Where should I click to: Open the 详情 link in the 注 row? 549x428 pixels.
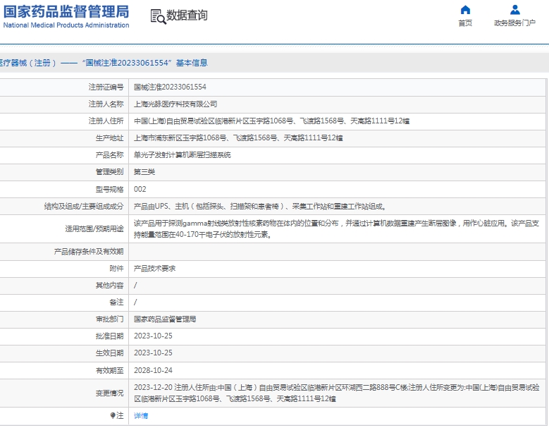pyautogui.click(x=141, y=416)
